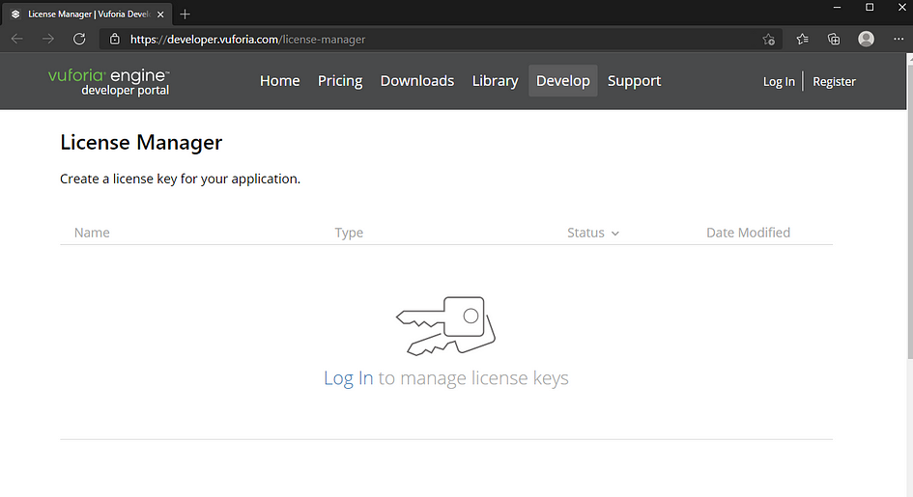Viewport: 913px width, 497px height.
Task: Go to the Home menu item
Action: click(x=279, y=81)
